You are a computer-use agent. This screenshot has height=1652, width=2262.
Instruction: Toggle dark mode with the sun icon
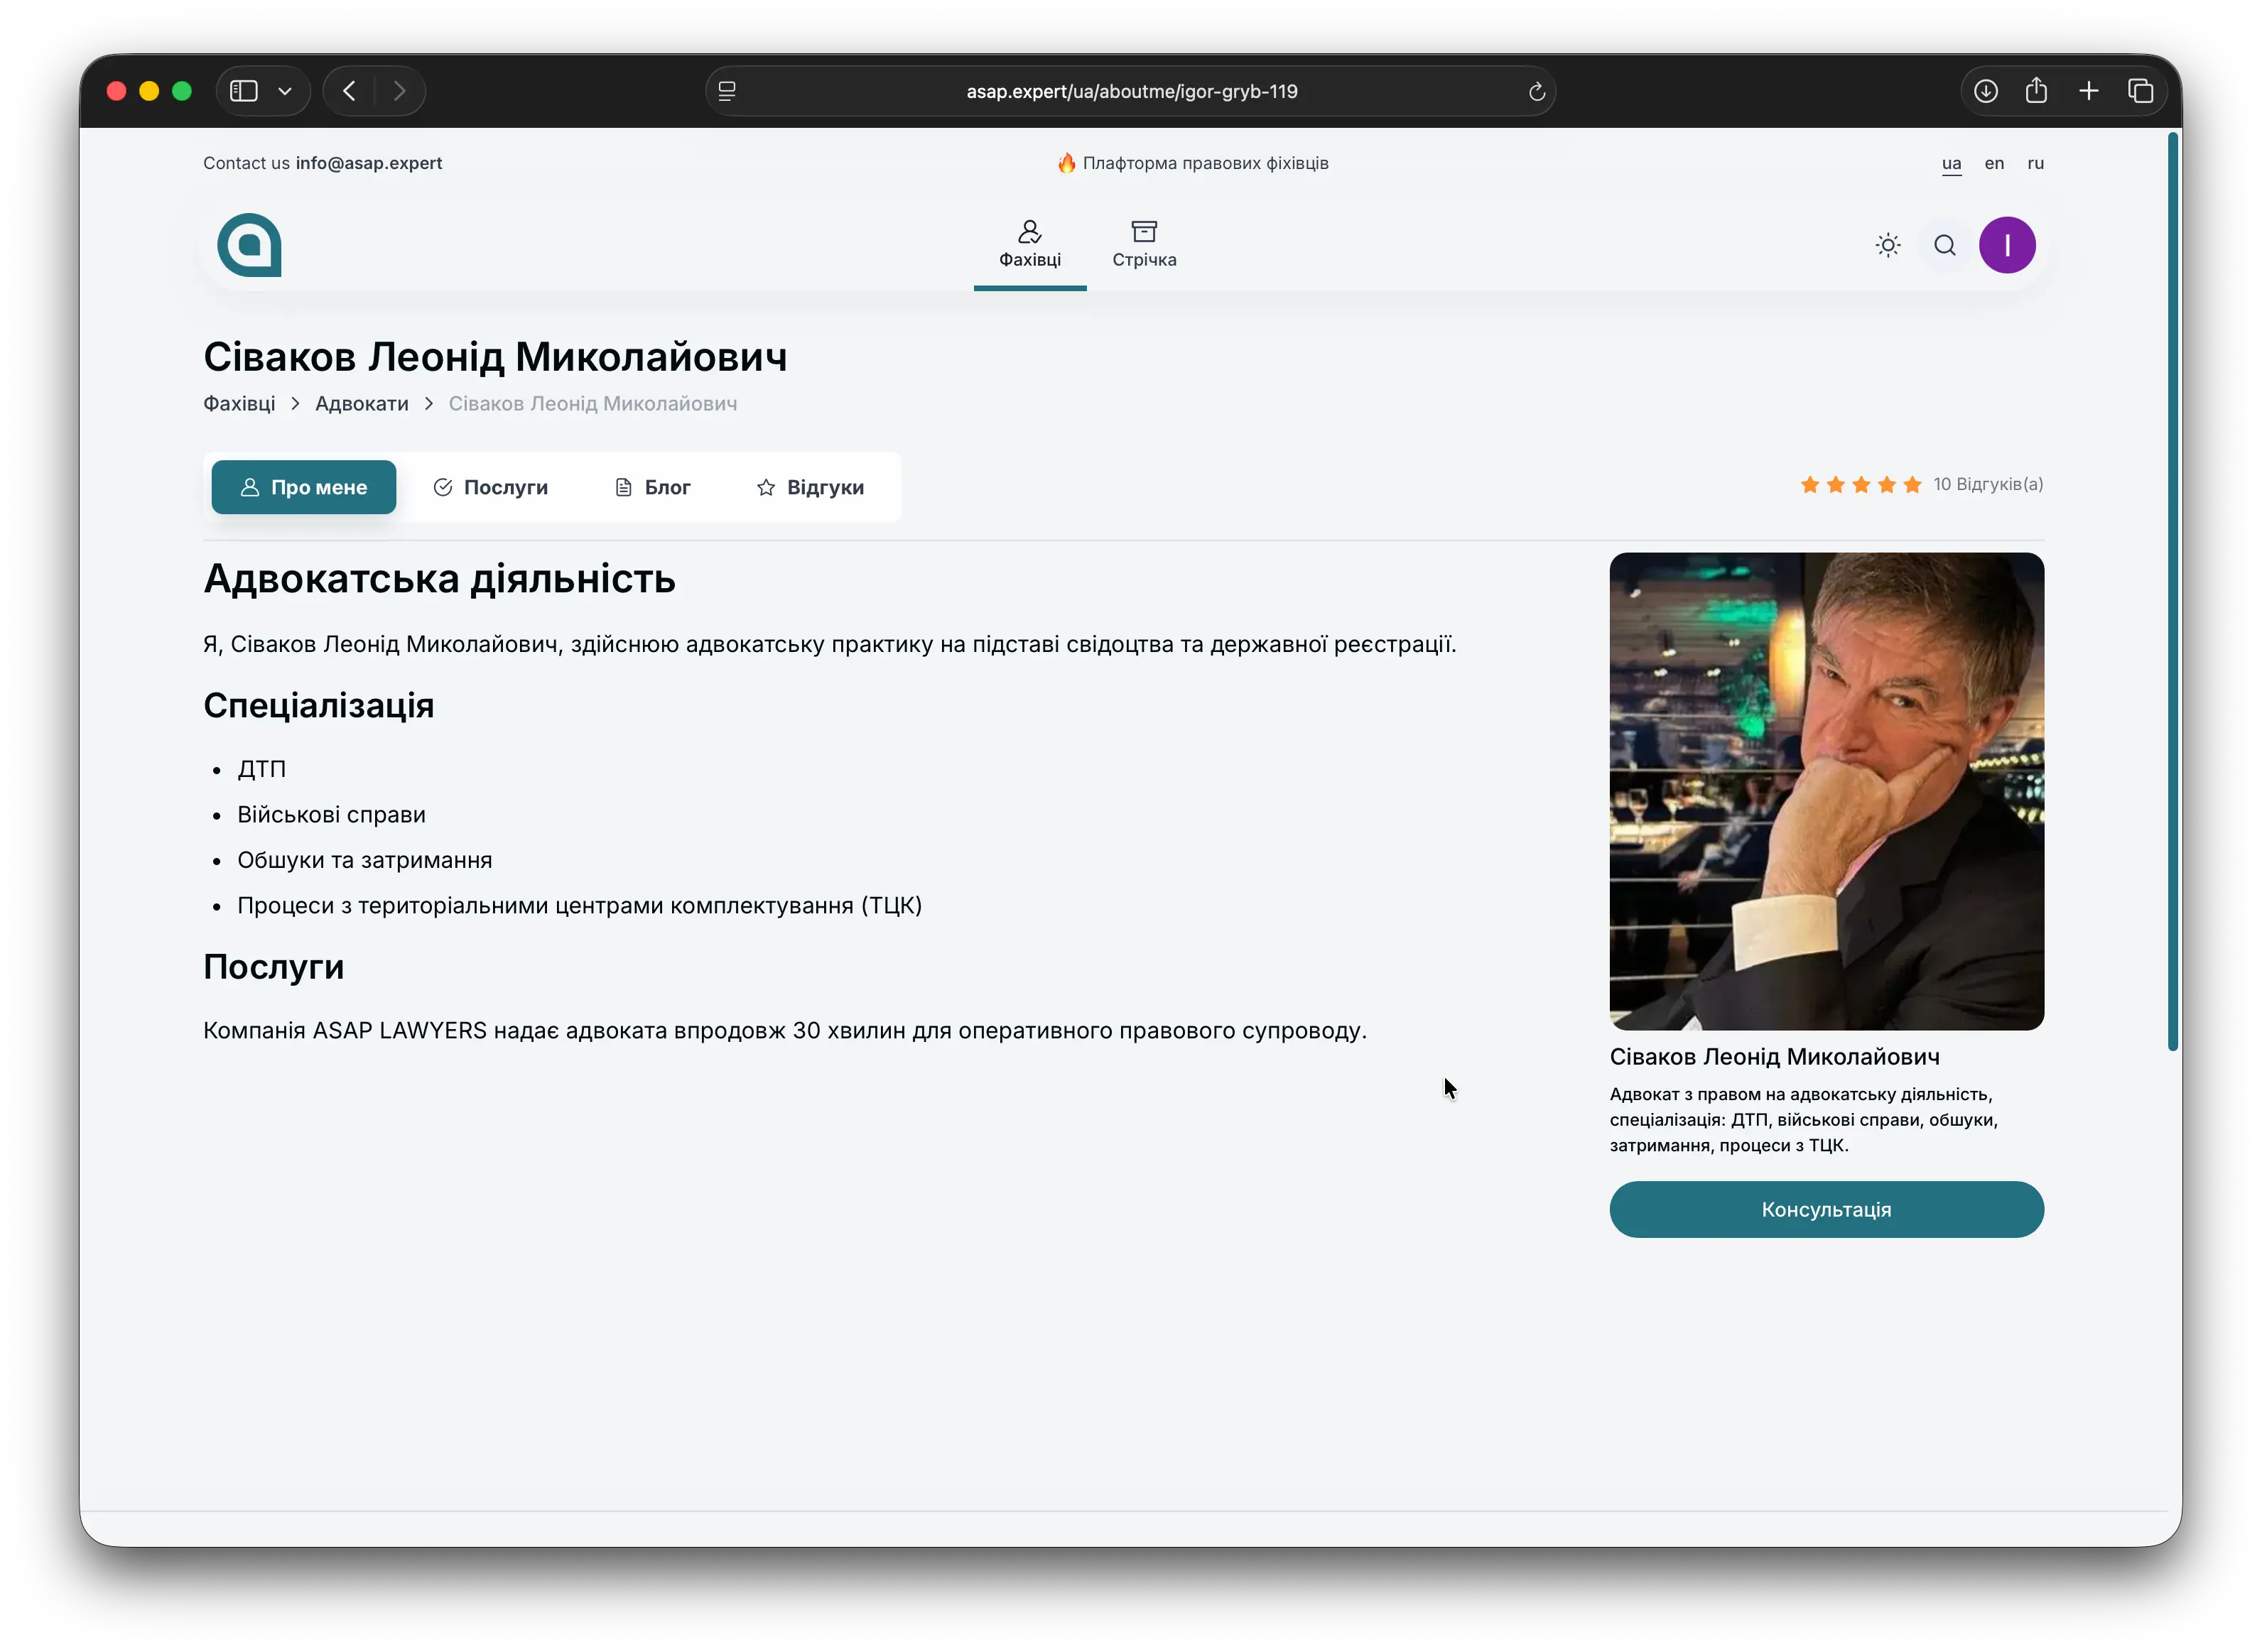coord(1887,245)
